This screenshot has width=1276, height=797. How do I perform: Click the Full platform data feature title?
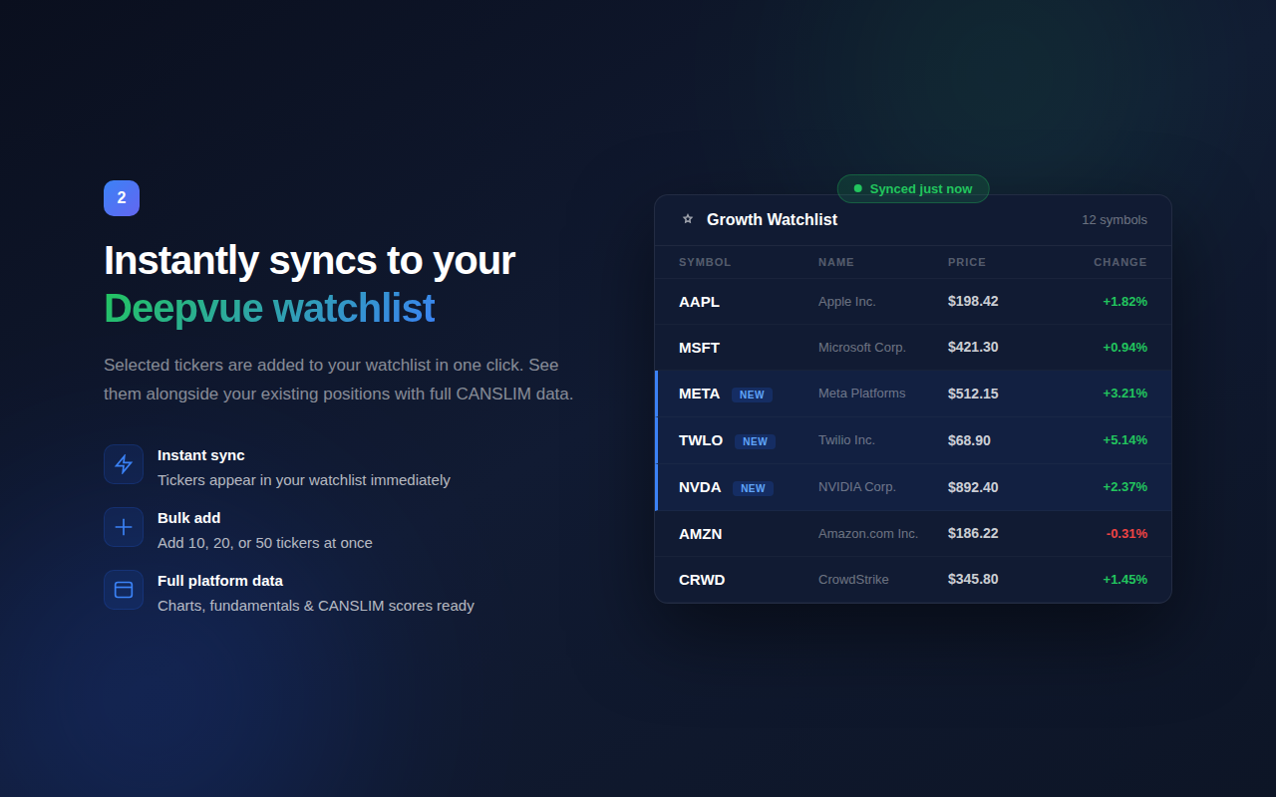220,581
